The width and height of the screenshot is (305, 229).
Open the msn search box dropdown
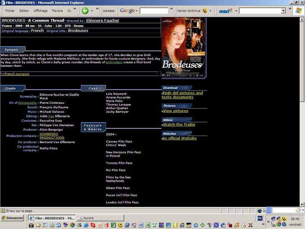coord(283,11)
